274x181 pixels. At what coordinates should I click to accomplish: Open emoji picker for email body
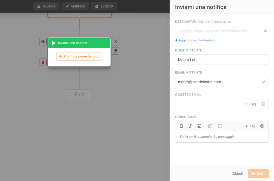click(262, 126)
